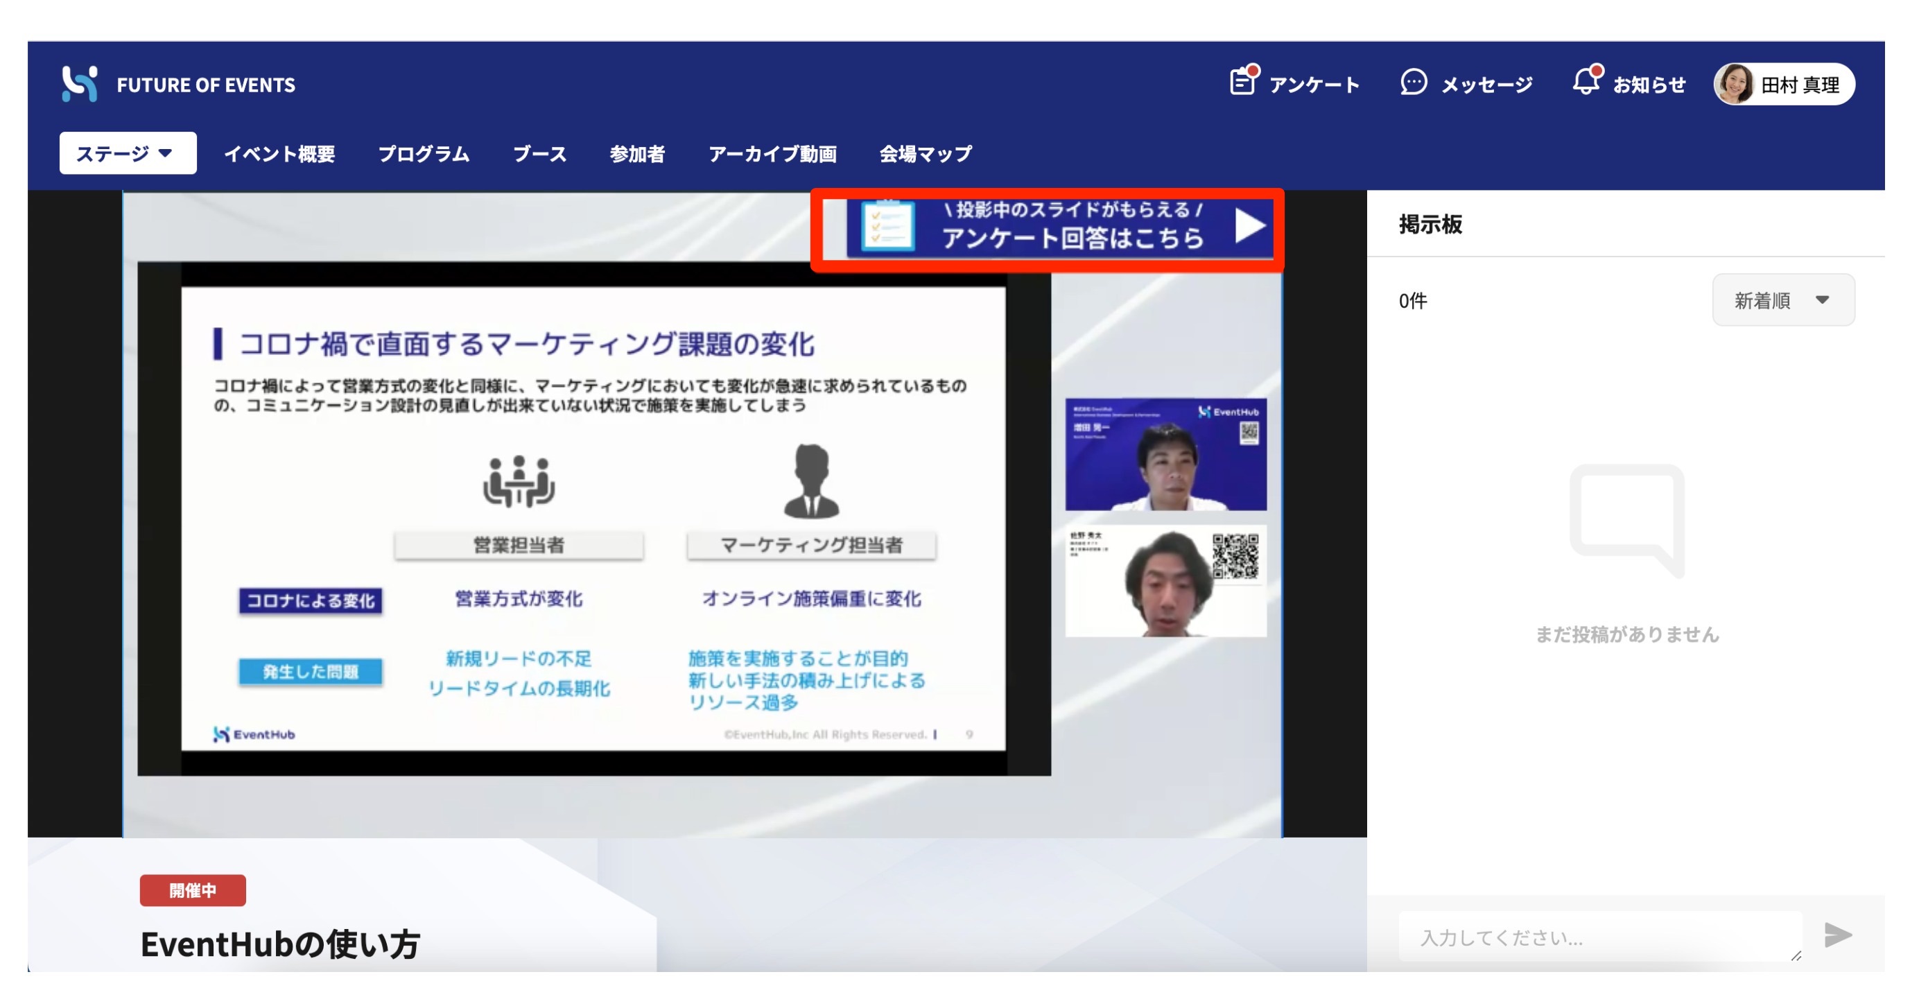1928x997 pixels.
Task: Click the FUTURE OF EVENTS title text
Action: tap(206, 85)
